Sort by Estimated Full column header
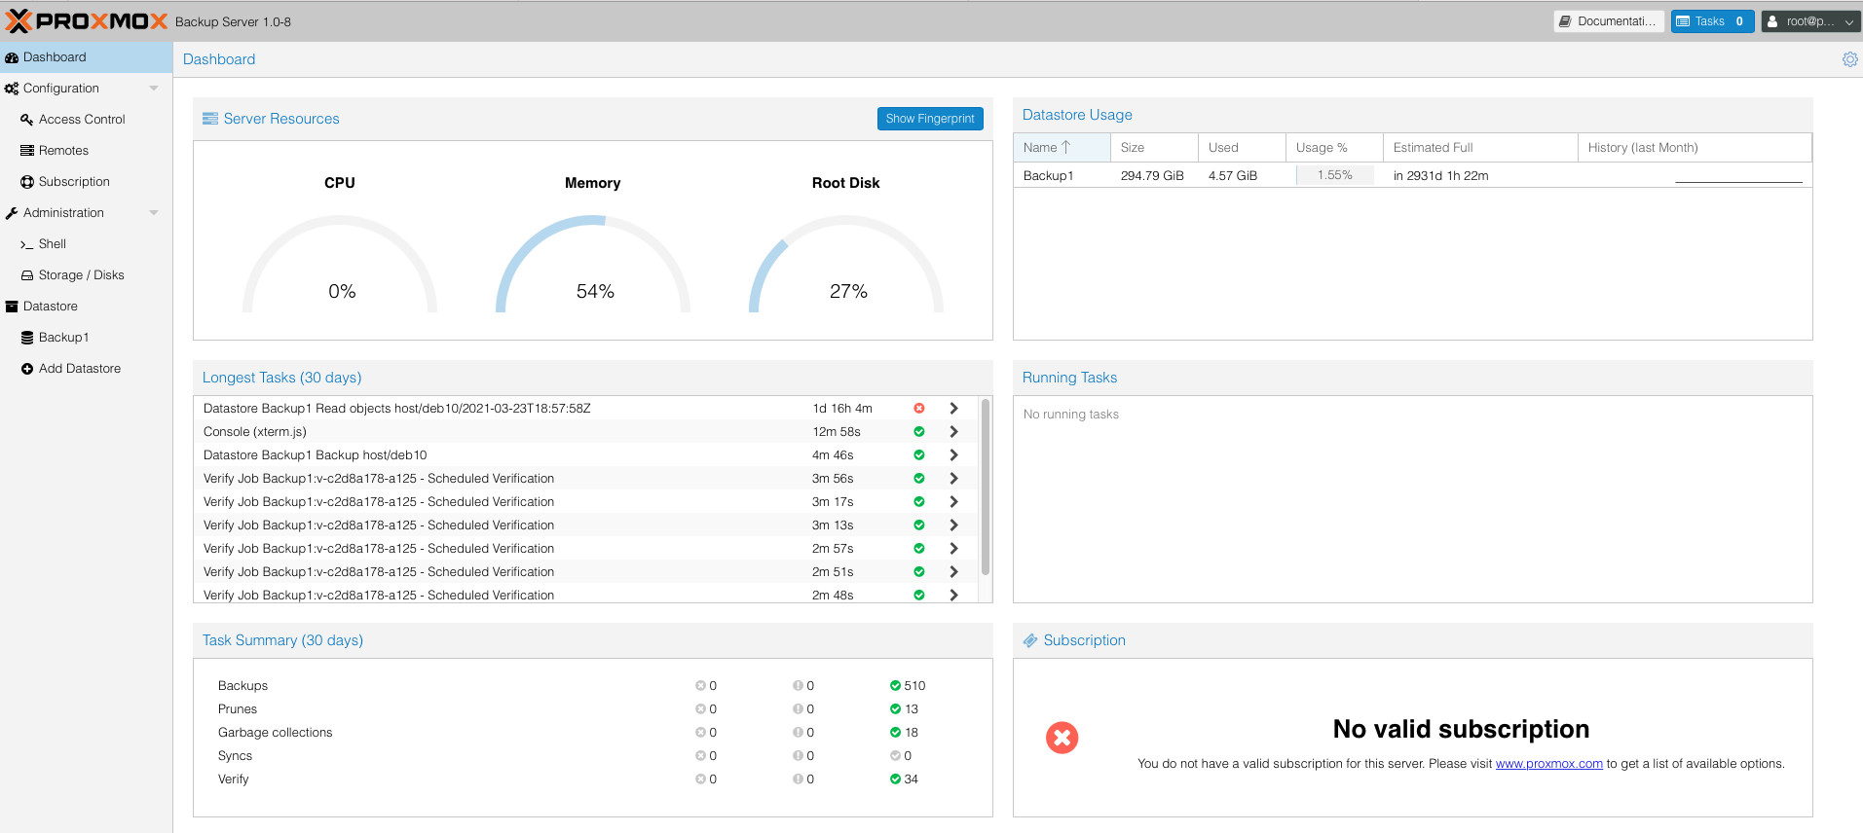 coord(1480,147)
